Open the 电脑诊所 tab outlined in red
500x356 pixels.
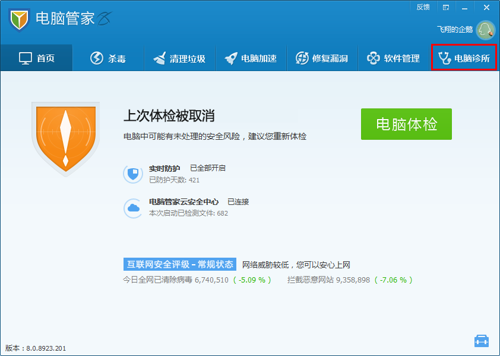point(464,57)
